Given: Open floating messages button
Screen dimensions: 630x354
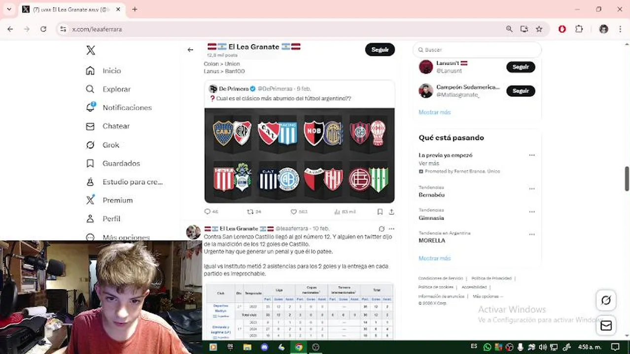Looking at the screenshot, I should (x=606, y=325).
